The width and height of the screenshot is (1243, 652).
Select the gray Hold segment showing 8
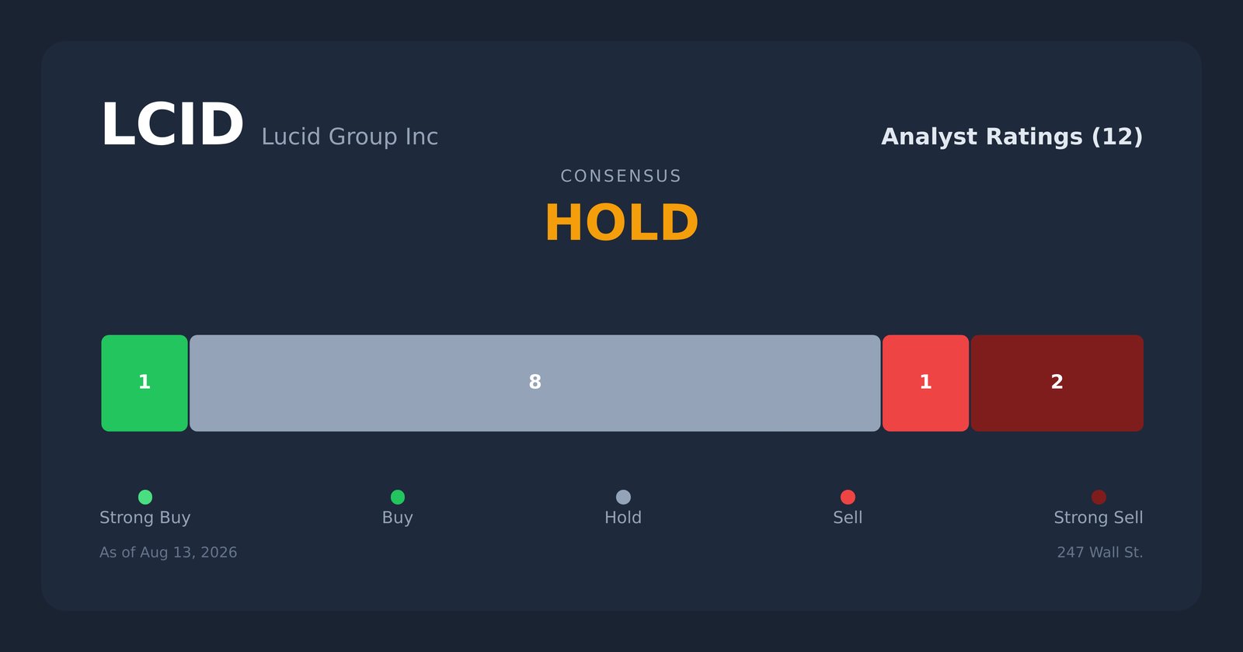pyautogui.click(x=535, y=383)
